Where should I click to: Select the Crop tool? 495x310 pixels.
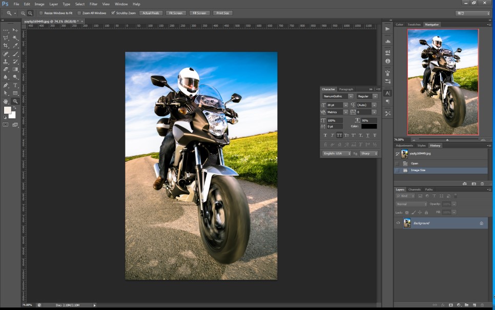(x=6, y=46)
